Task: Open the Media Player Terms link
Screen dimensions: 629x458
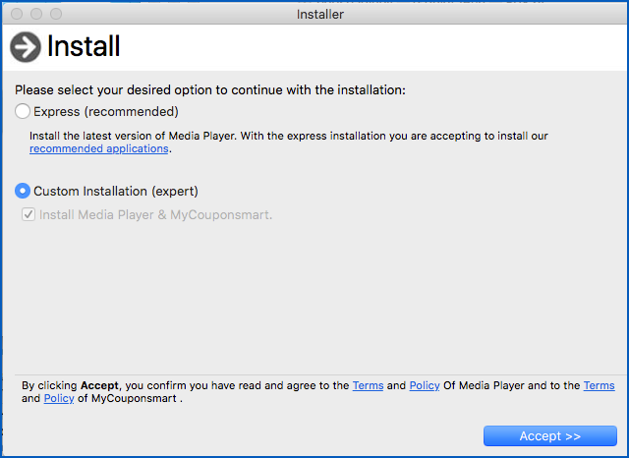Action: point(368,386)
